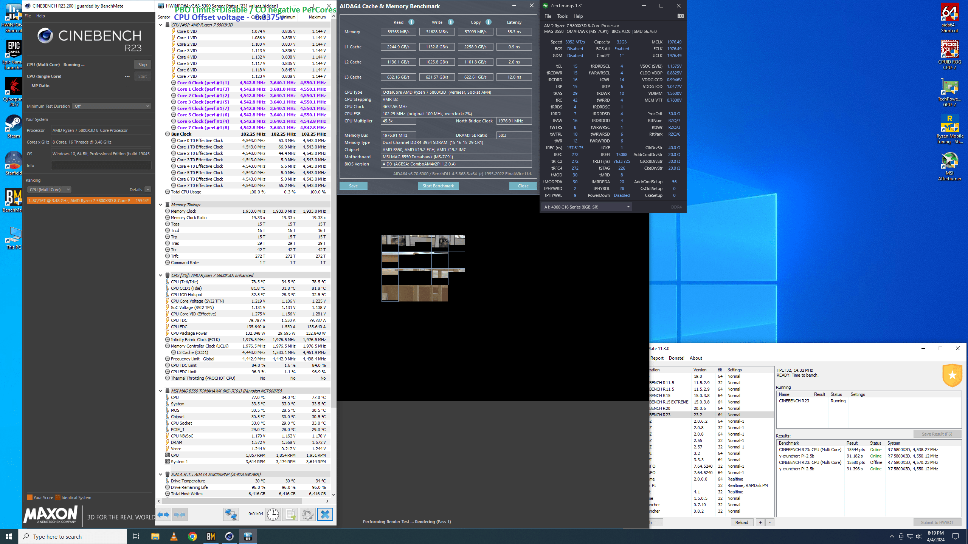This screenshot has width=968, height=544.
Task: Open ZenTimings Help menu
Action: (578, 16)
